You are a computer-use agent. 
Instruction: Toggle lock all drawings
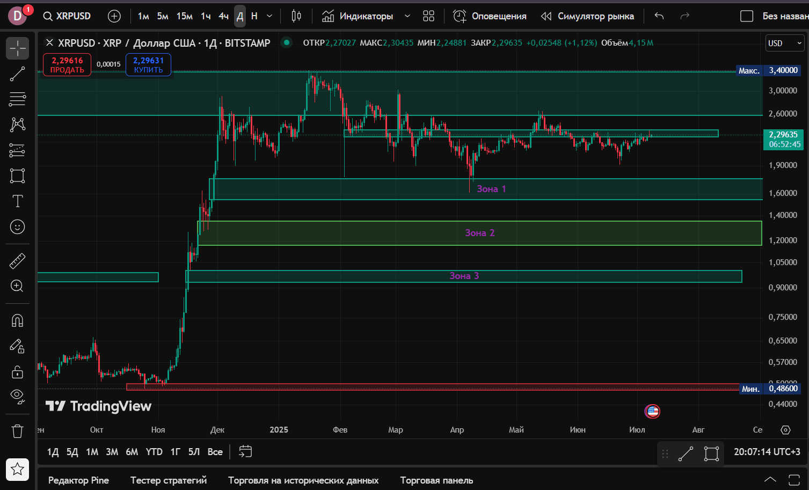(x=17, y=371)
